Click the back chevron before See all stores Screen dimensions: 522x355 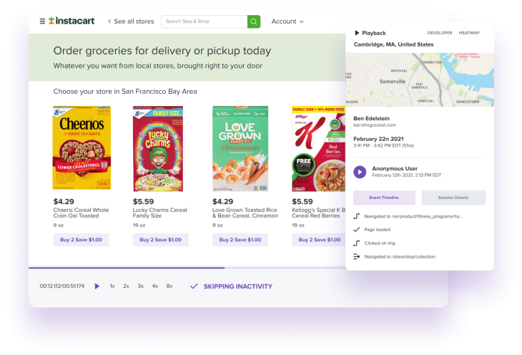109,21
